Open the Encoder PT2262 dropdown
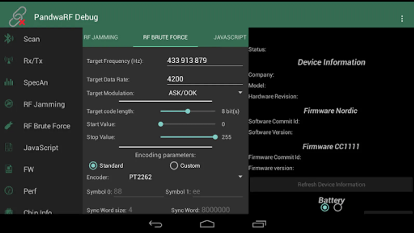 (x=185, y=177)
